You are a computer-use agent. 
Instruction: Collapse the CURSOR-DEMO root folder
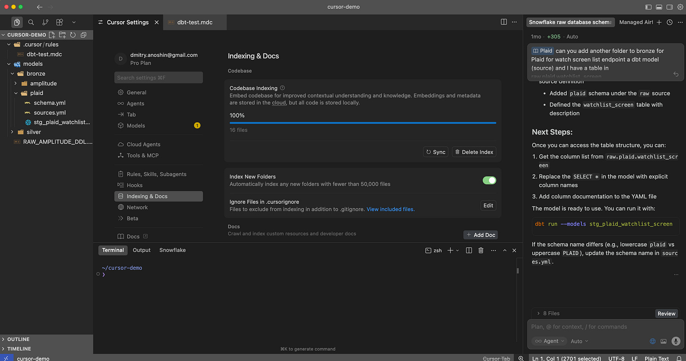(26, 35)
